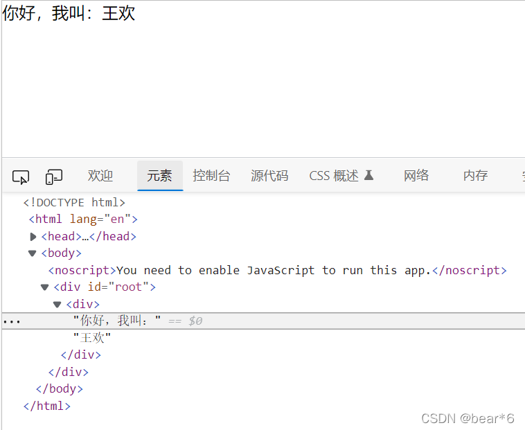Select the <head>…</head> node
The height and width of the screenshot is (430, 525).
(x=89, y=237)
